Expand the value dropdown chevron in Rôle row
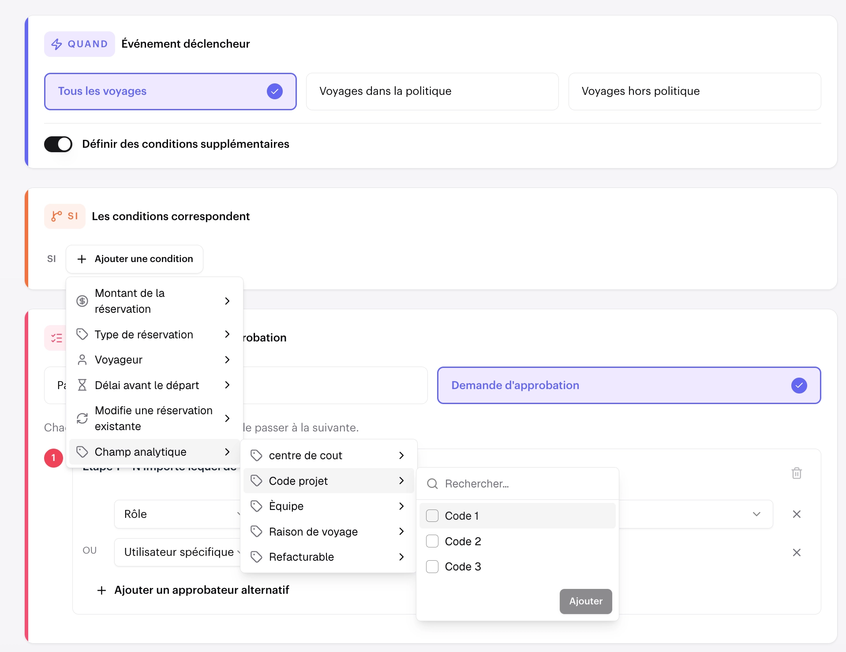This screenshot has width=846, height=652. pos(756,514)
